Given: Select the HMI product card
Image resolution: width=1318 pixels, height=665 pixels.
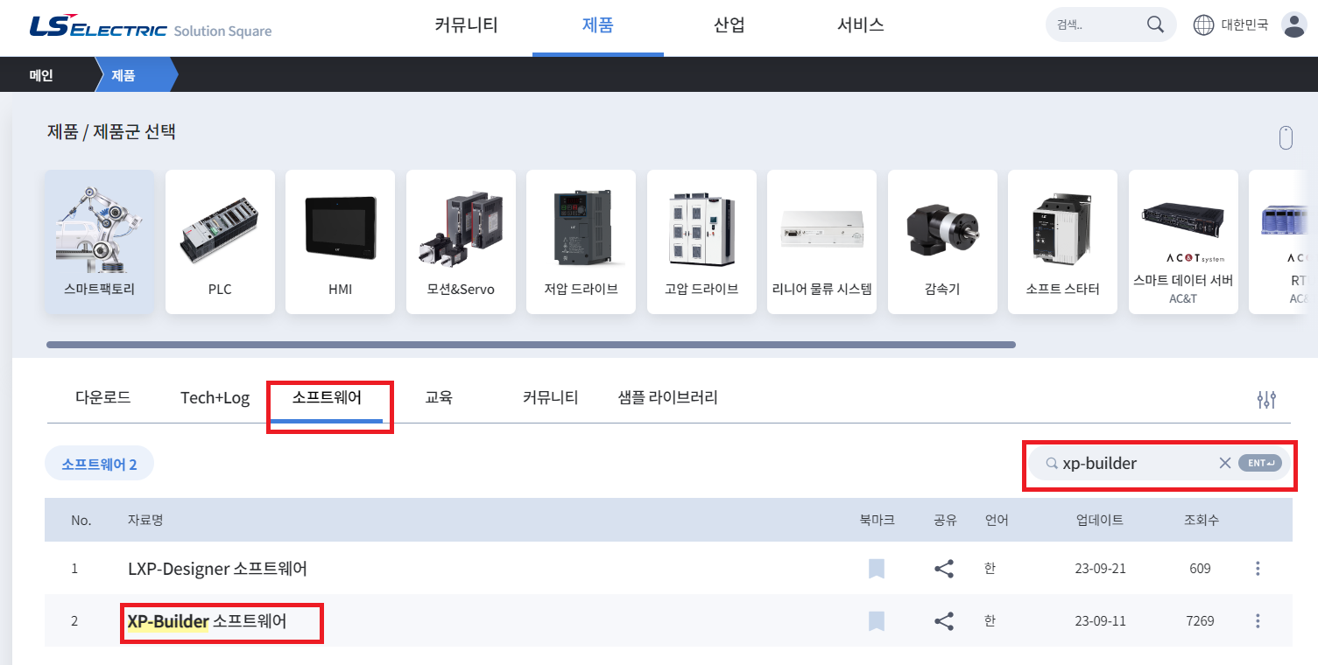Looking at the screenshot, I should (x=341, y=241).
